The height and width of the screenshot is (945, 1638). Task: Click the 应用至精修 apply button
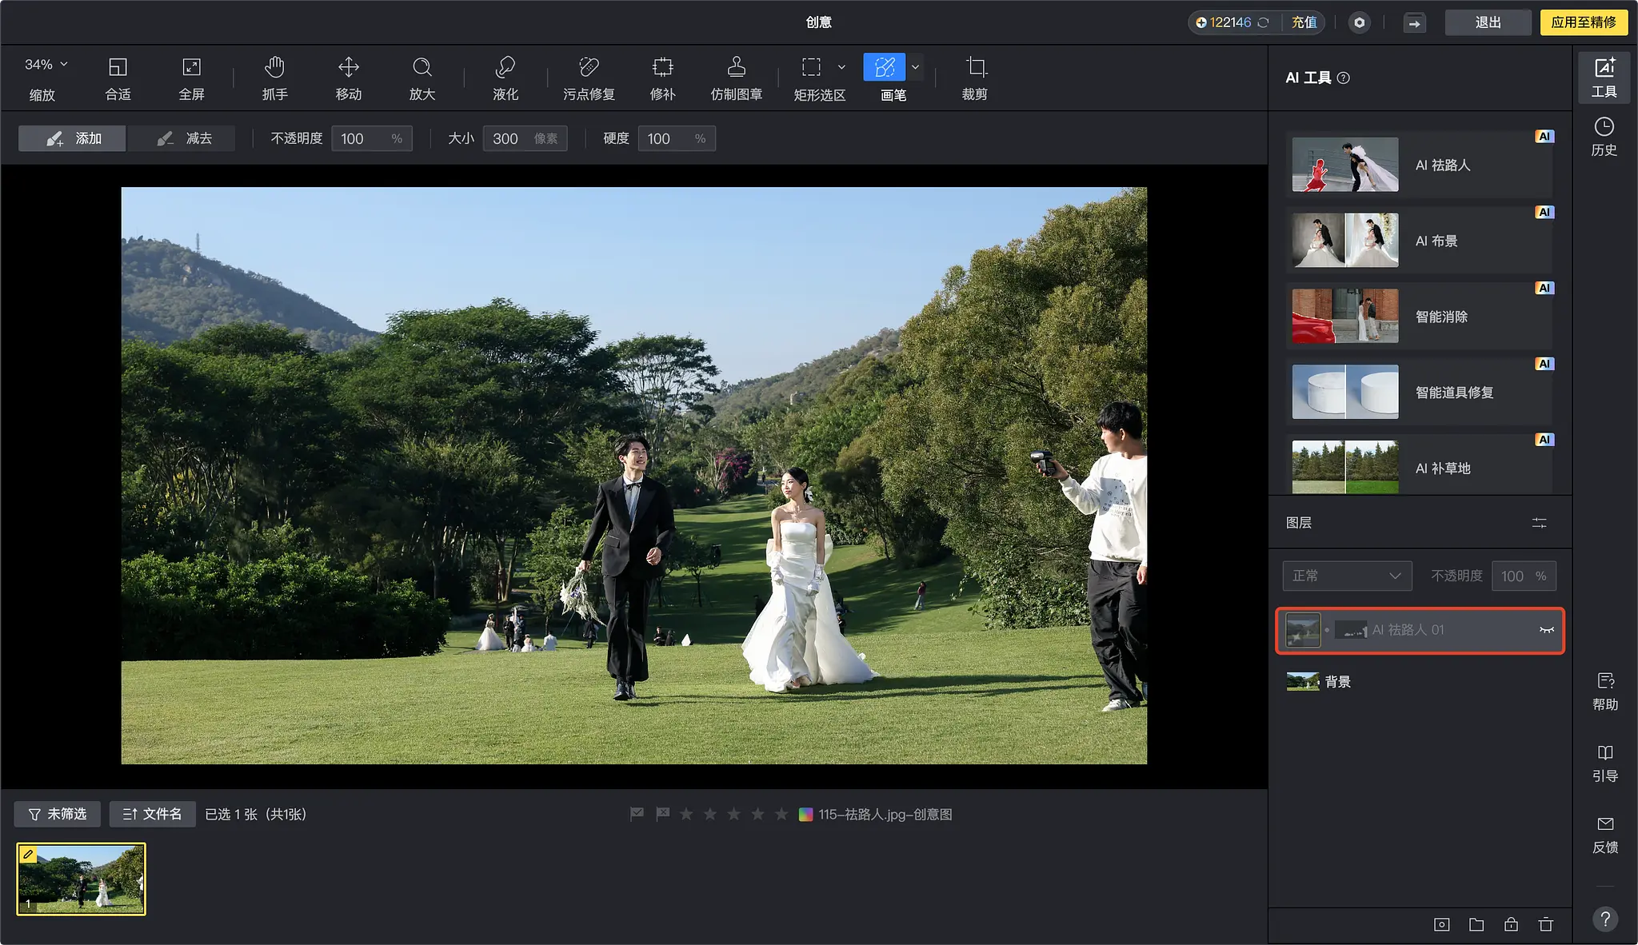tap(1584, 22)
